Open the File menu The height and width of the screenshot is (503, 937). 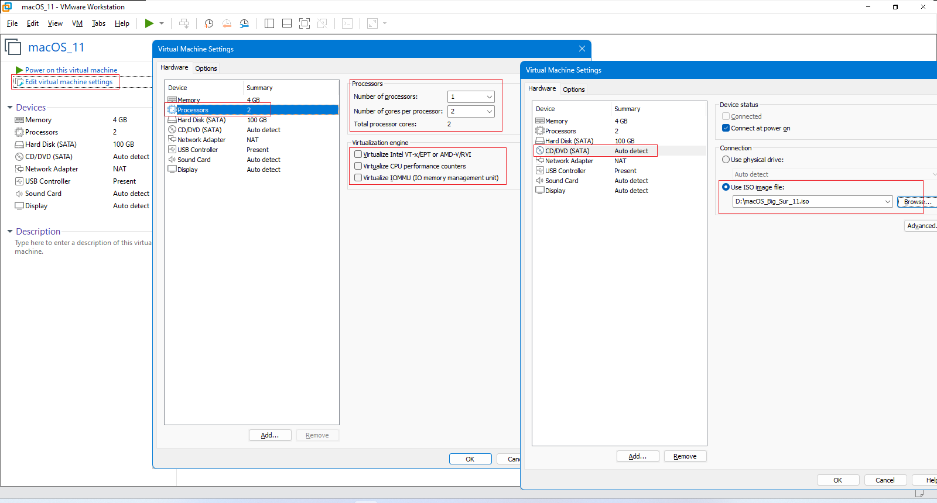point(12,23)
